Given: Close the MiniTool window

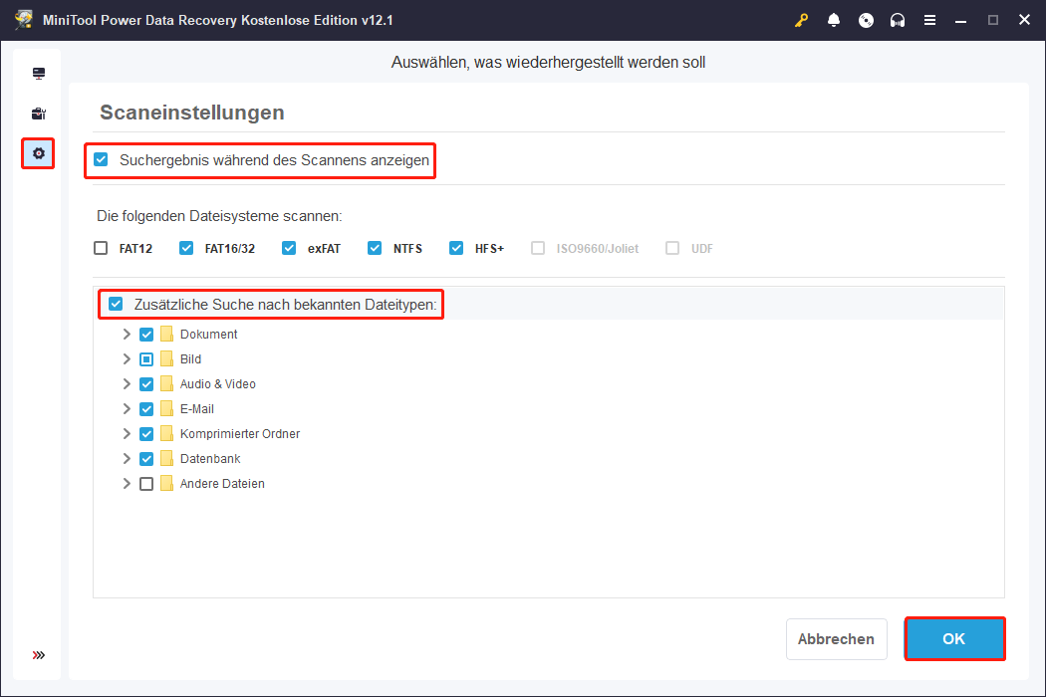Looking at the screenshot, I should tap(1025, 20).
